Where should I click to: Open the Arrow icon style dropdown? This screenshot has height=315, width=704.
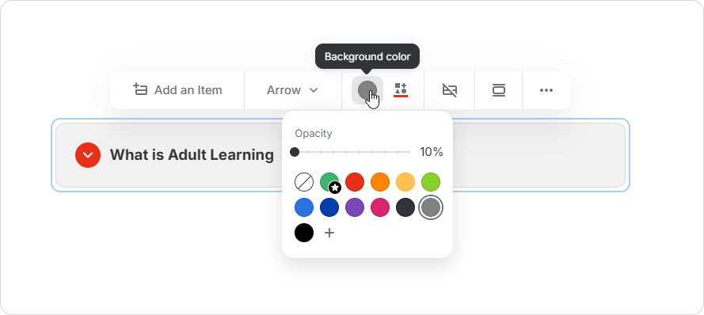(293, 90)
